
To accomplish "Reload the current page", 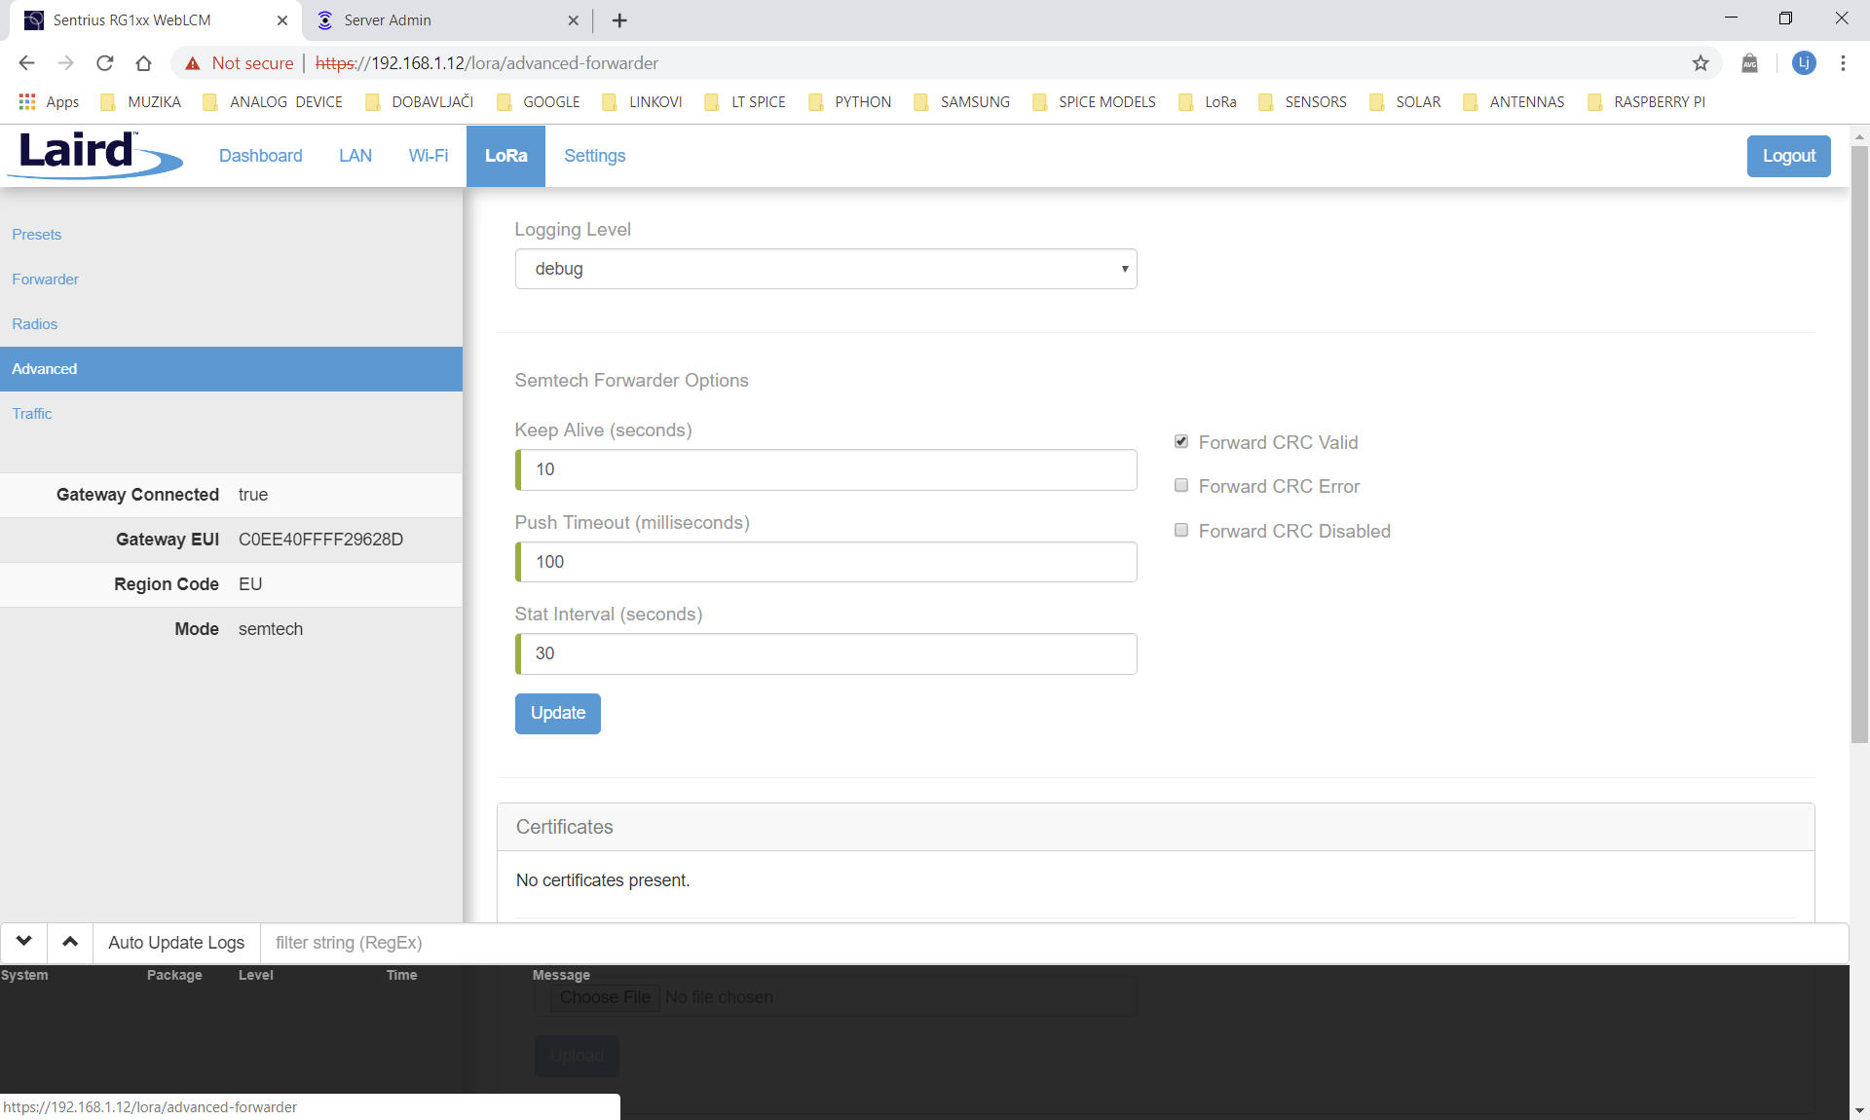I will tap(104, 62).
